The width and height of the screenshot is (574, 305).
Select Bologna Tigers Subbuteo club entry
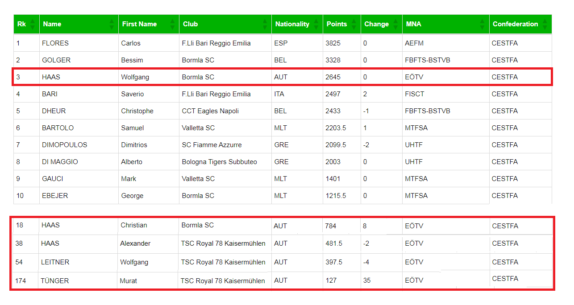coord(219,162)
